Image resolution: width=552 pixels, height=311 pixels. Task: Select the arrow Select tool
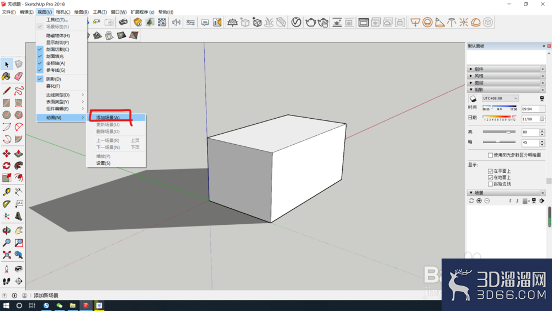(x=6, y=64)
